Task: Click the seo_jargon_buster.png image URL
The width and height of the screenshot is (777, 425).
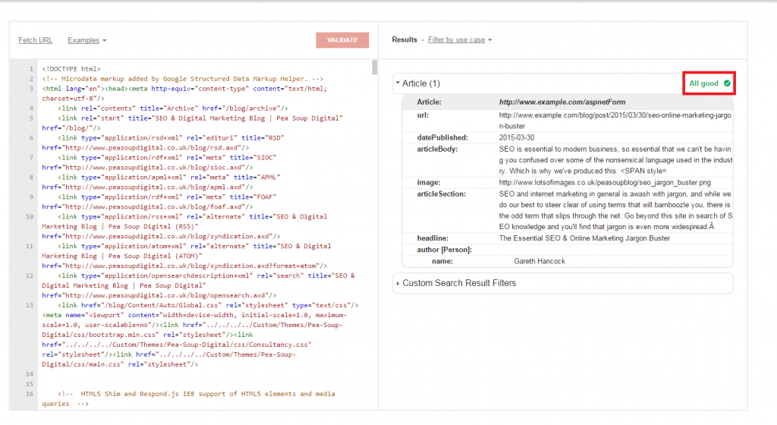Action: coord(604,182)
